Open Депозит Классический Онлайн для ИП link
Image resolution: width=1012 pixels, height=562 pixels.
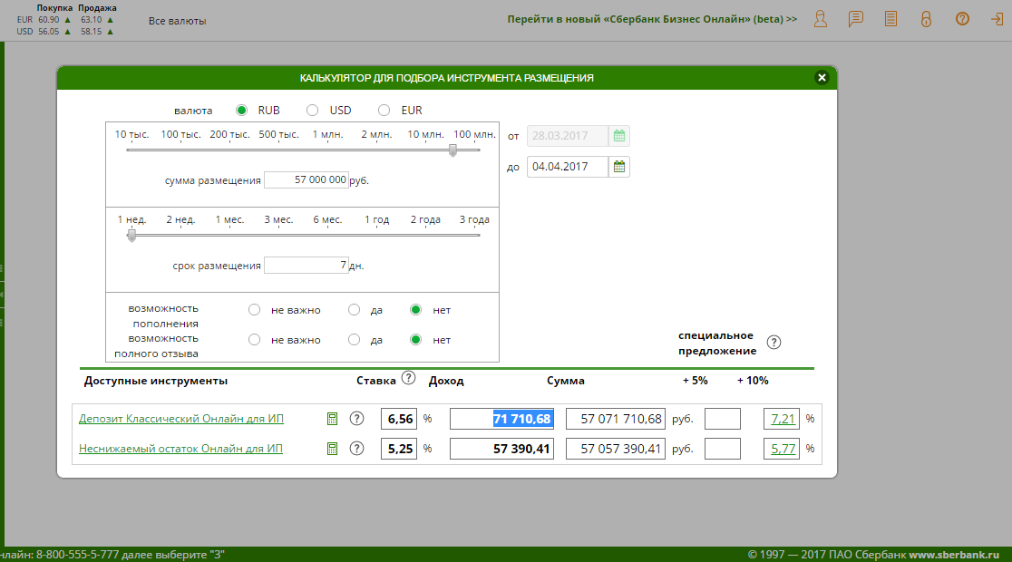point(180,419)
